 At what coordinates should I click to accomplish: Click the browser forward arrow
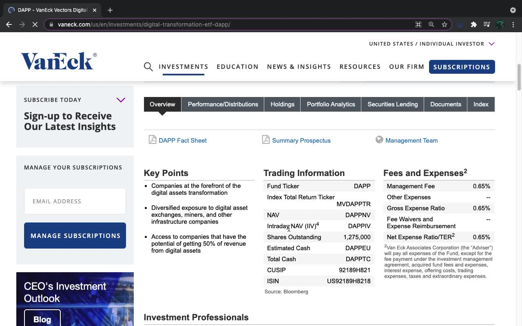point(22,24)
